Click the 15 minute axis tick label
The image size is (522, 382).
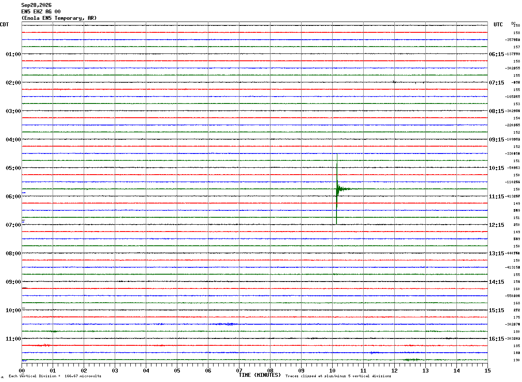[487, 370]
